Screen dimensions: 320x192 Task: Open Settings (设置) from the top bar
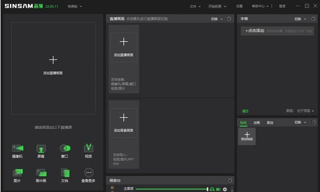(239, 6)
